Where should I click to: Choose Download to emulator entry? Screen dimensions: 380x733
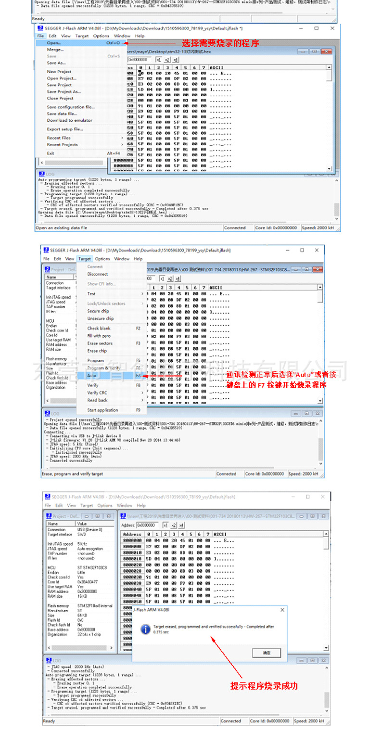[x=80, y=120]
